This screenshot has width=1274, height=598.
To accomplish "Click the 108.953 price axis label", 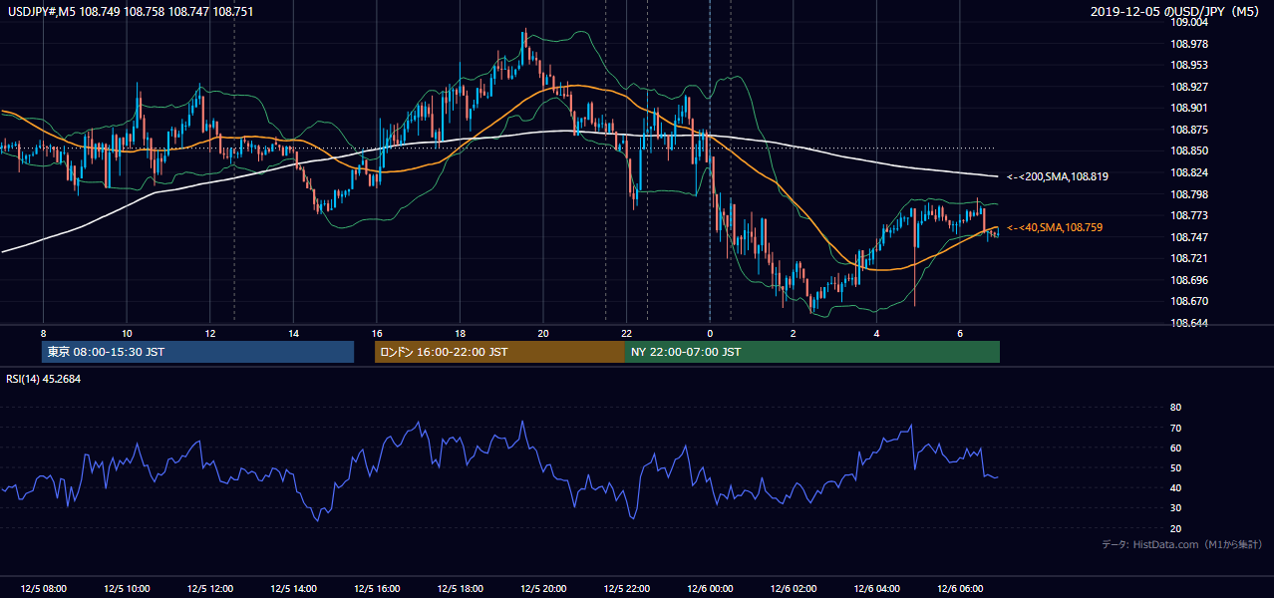I will pyautogui.click(x=1188, y=65).
